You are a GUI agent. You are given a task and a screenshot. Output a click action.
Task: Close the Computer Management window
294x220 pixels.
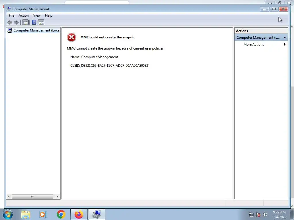pyautogui.click(x=283, y=9)
